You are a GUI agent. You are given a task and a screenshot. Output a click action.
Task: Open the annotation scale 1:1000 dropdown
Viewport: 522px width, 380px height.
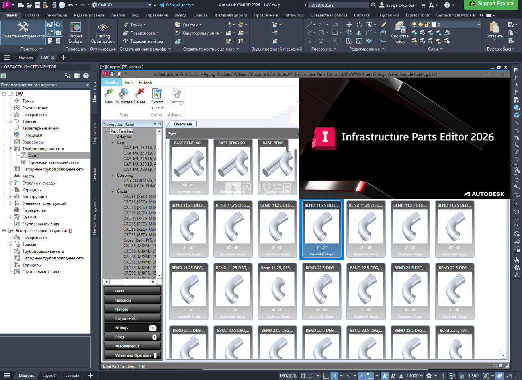[x=414, y=376]
